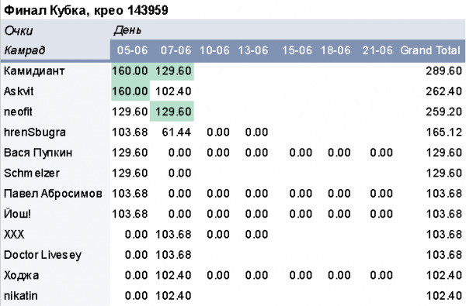Image resolution: width=466 pixels, height=306 pixels.
Task: Click Schmelzer's grand total 129.60
Action: click(443, 174)
